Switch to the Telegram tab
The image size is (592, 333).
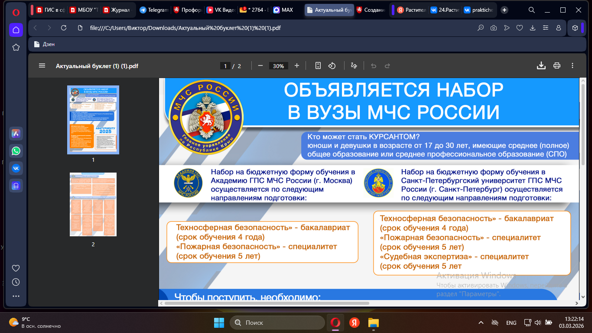coord(154,10)
